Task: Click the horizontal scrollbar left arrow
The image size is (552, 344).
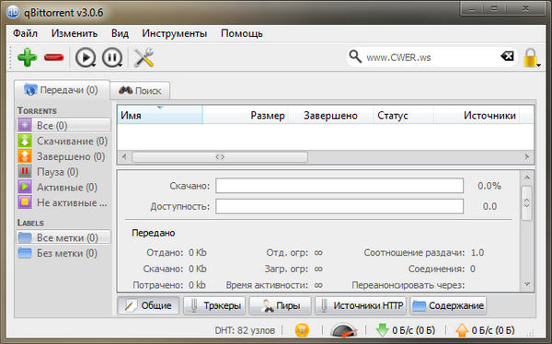Action: pos(124,156)
